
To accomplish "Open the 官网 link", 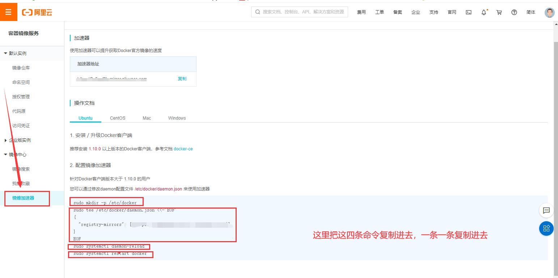I will click(452, 12).
